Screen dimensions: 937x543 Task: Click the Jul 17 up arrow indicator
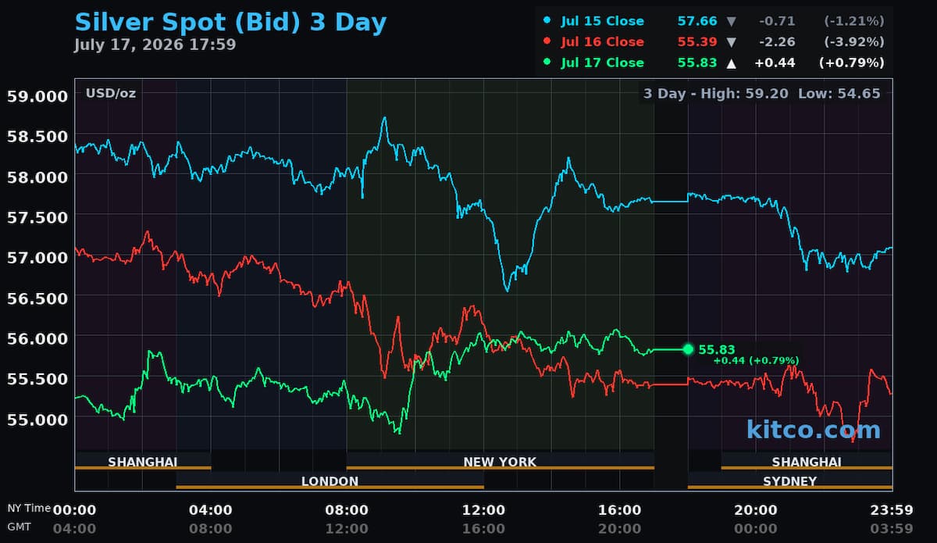[707, 63]
